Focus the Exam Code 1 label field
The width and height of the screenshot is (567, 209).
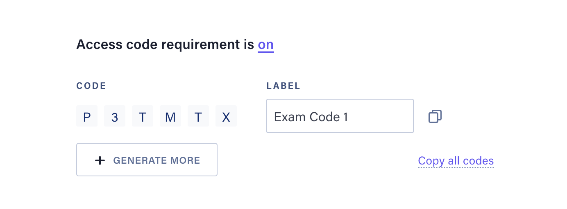[x=340, y=116]
